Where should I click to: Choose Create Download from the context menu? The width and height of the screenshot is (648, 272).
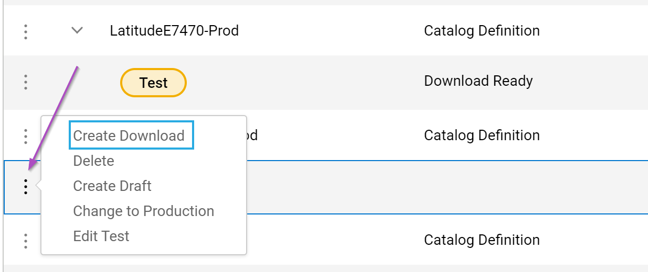(129, 136)
